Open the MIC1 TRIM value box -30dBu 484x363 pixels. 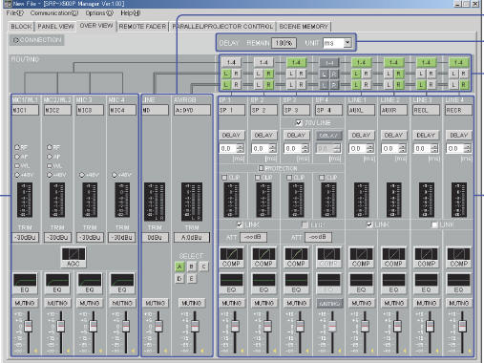pos(25,237)
